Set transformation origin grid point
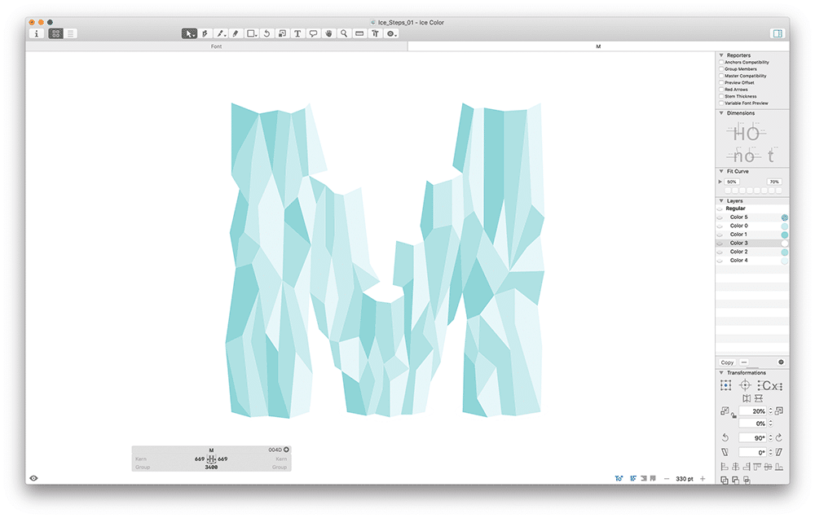 726,385
